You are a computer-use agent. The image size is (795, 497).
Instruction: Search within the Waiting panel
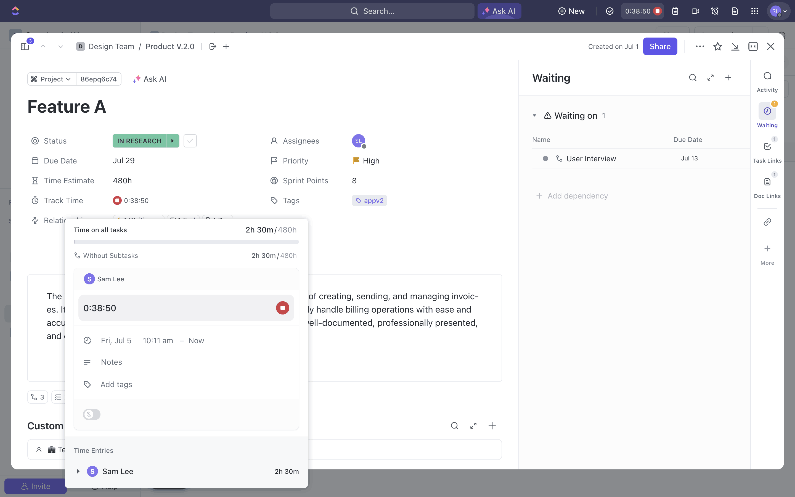click(x=693, y=78)
